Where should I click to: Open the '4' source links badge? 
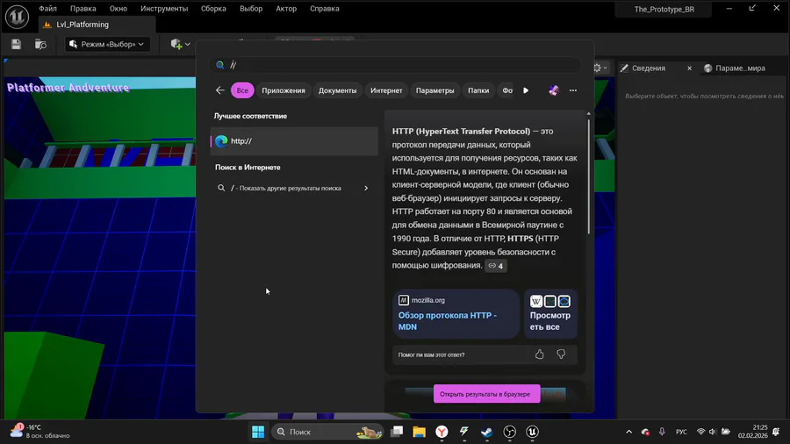[496, 265]
